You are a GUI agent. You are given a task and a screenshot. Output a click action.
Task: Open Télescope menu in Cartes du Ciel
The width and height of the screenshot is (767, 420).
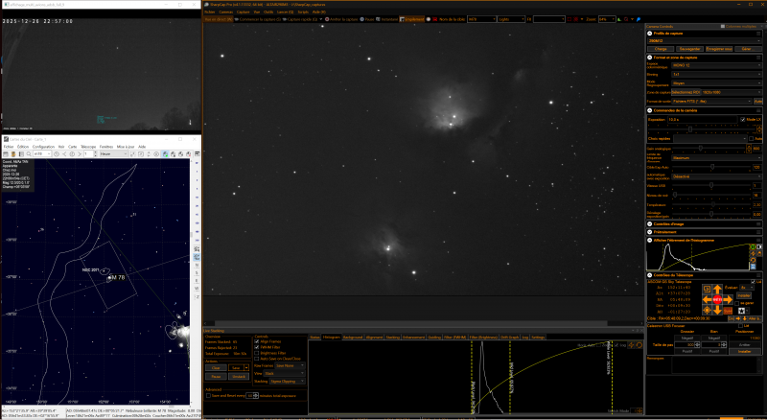point(88,147)
